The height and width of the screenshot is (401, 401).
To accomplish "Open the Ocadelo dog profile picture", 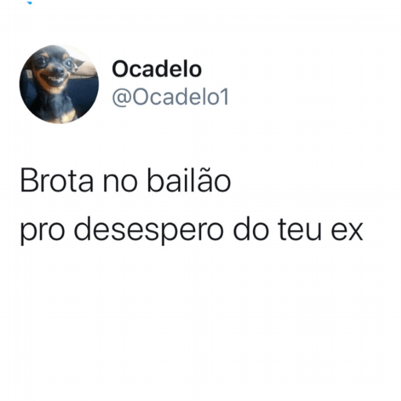I will click(59, 84).
